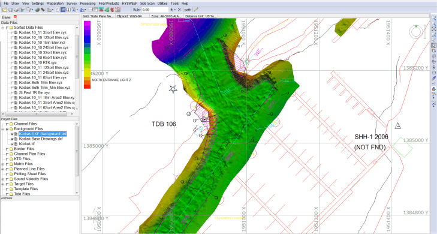The width and height of the screenshot is (437, 234).
Task: Uncheck Kodiak DXF Background.dxf checkbox
Action: (12, 134)
